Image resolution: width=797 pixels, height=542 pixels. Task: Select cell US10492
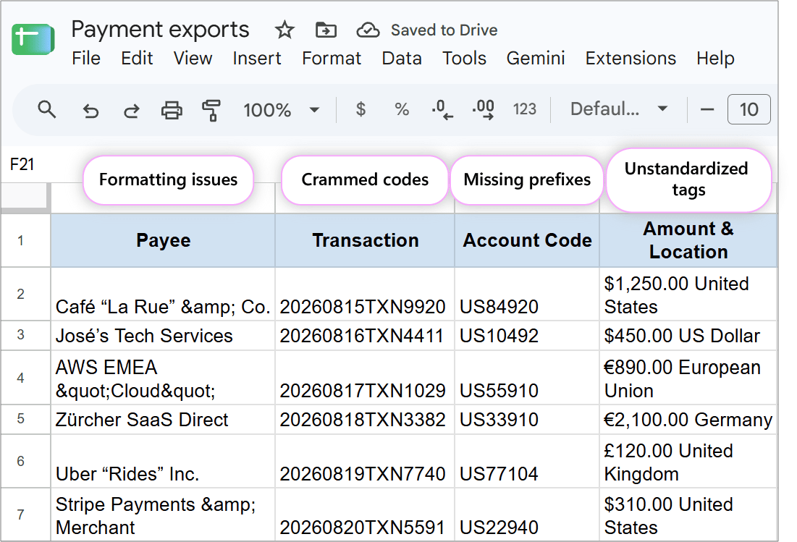click(x=527, y=335)
